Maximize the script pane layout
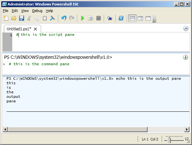The height and width of the screenshot is (145, 192). point(148,18)
